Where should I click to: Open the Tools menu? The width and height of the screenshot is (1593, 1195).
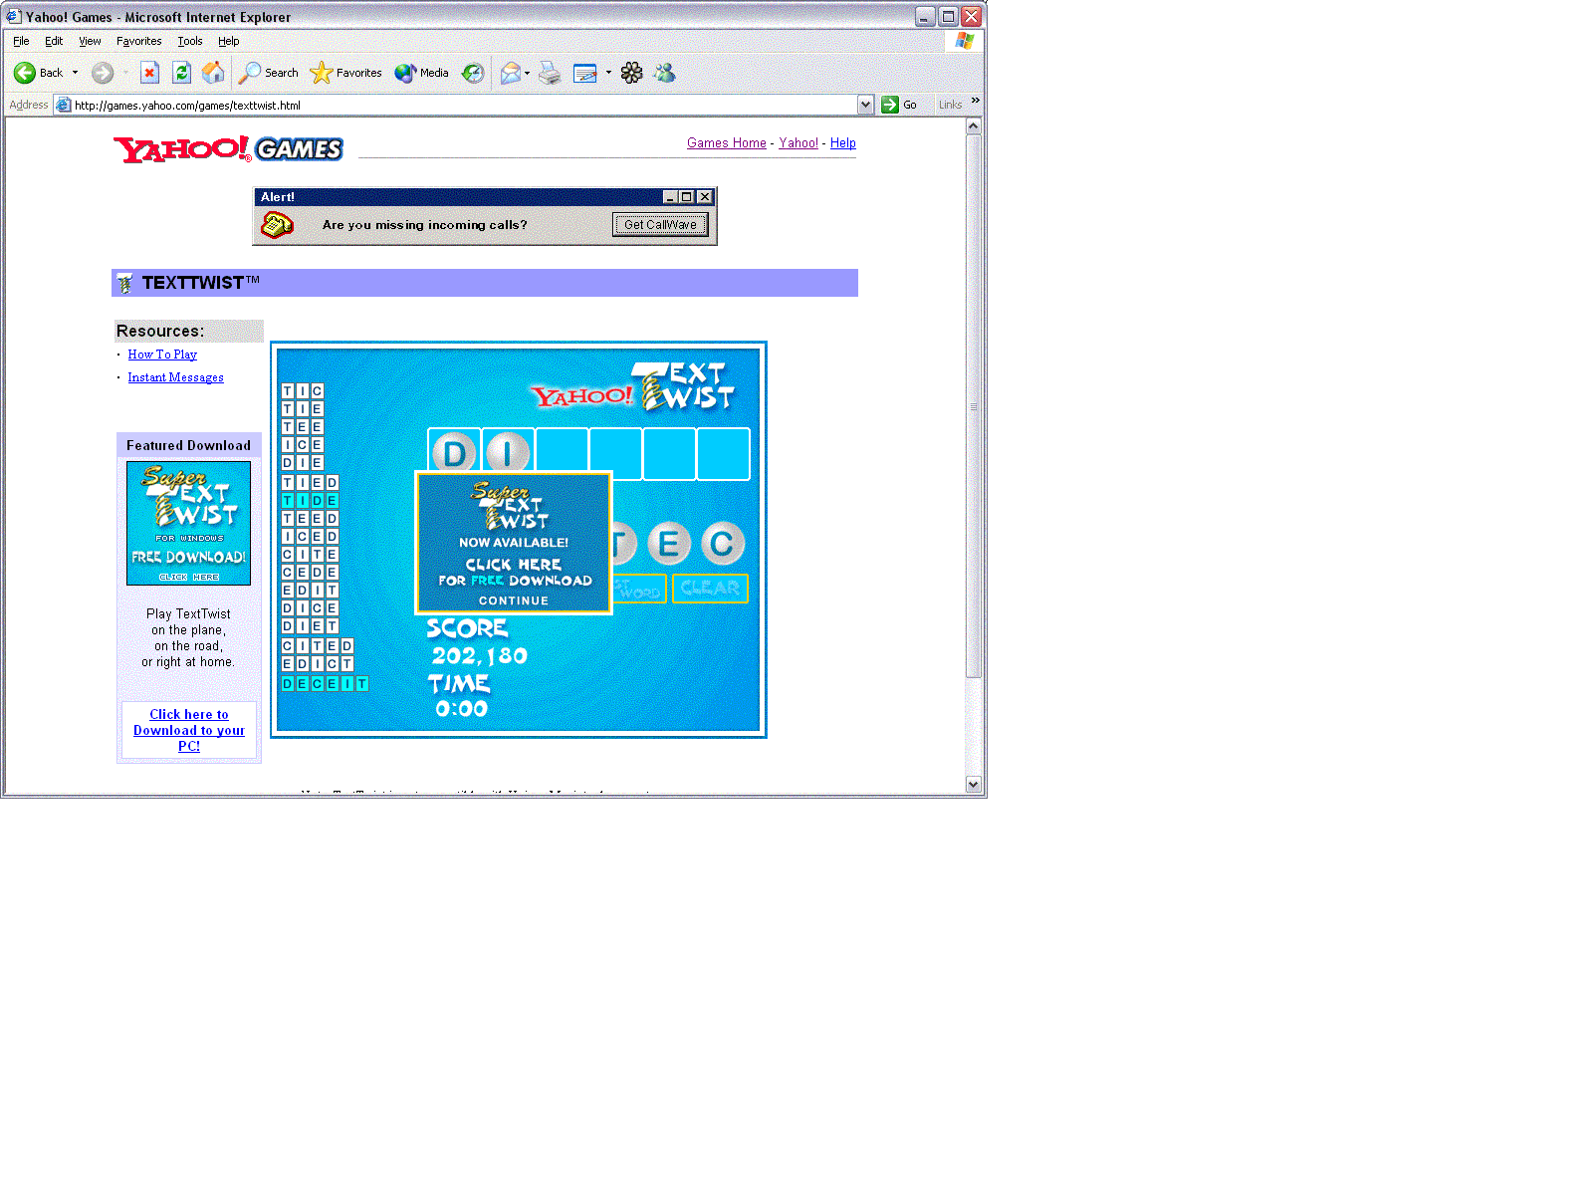pos(189,41)
